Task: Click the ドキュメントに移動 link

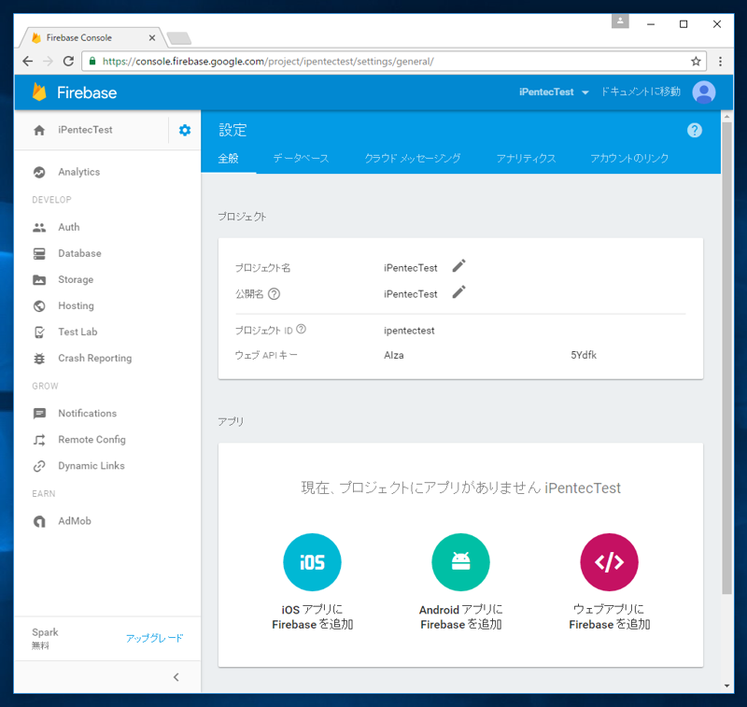Action: click(x=641, y=92)
